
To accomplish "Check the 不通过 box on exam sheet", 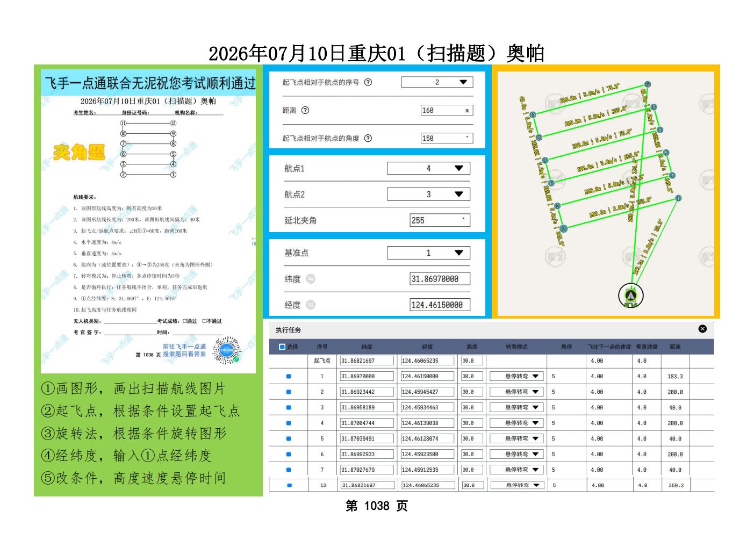I will point(204,321).
